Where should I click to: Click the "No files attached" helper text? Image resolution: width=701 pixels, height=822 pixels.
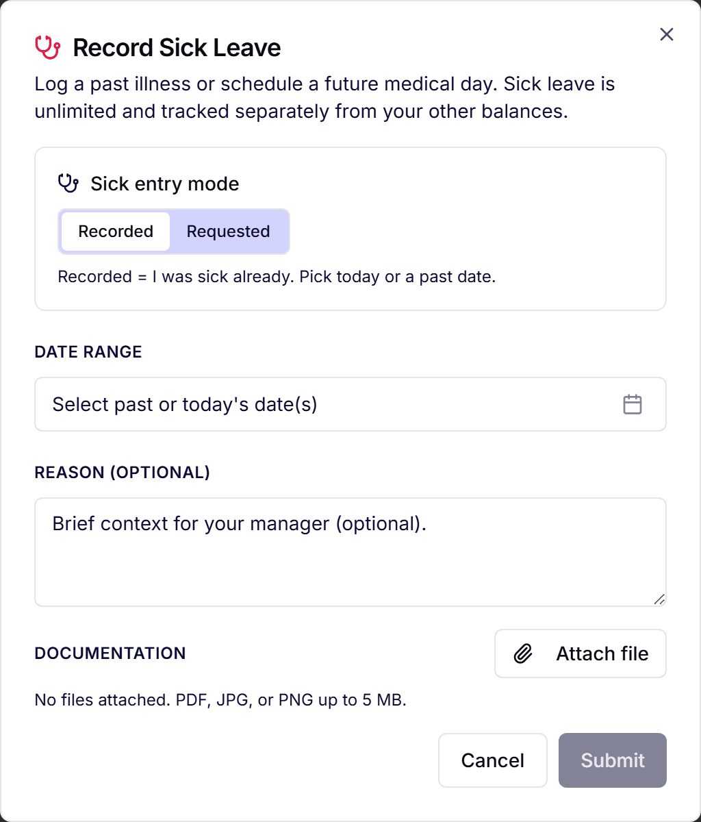(x=220, y=701)
